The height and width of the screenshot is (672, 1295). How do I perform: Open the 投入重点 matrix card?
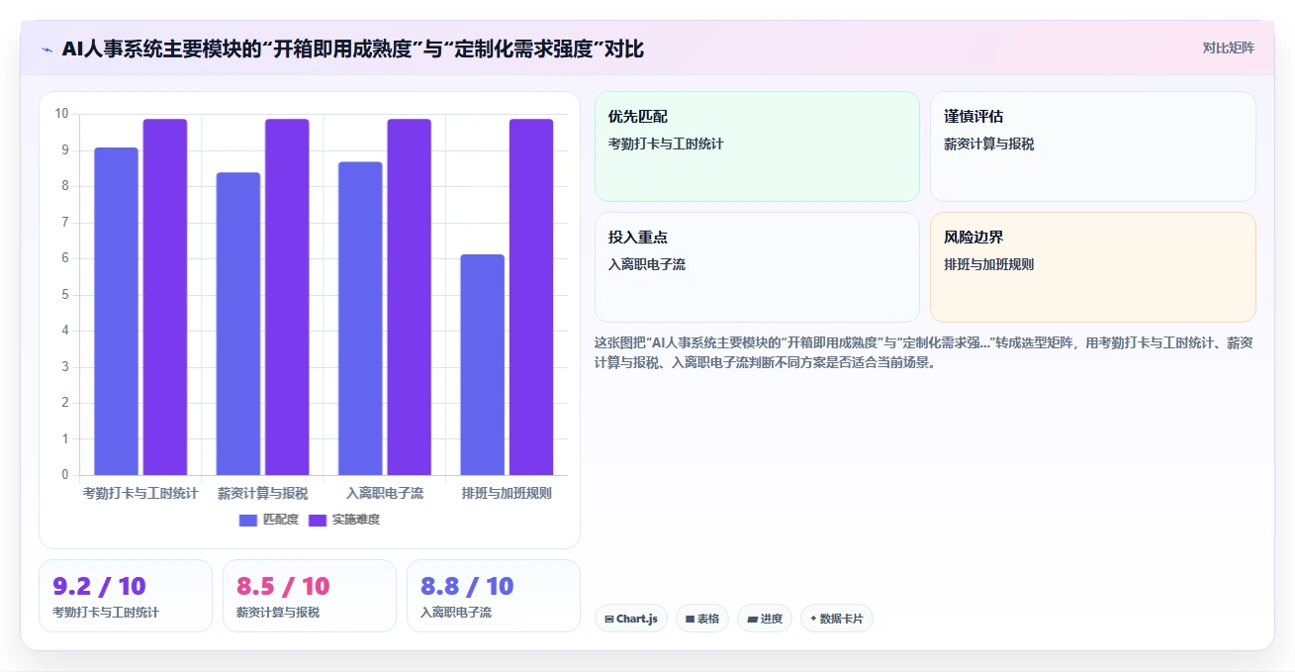tap(757, 267)
